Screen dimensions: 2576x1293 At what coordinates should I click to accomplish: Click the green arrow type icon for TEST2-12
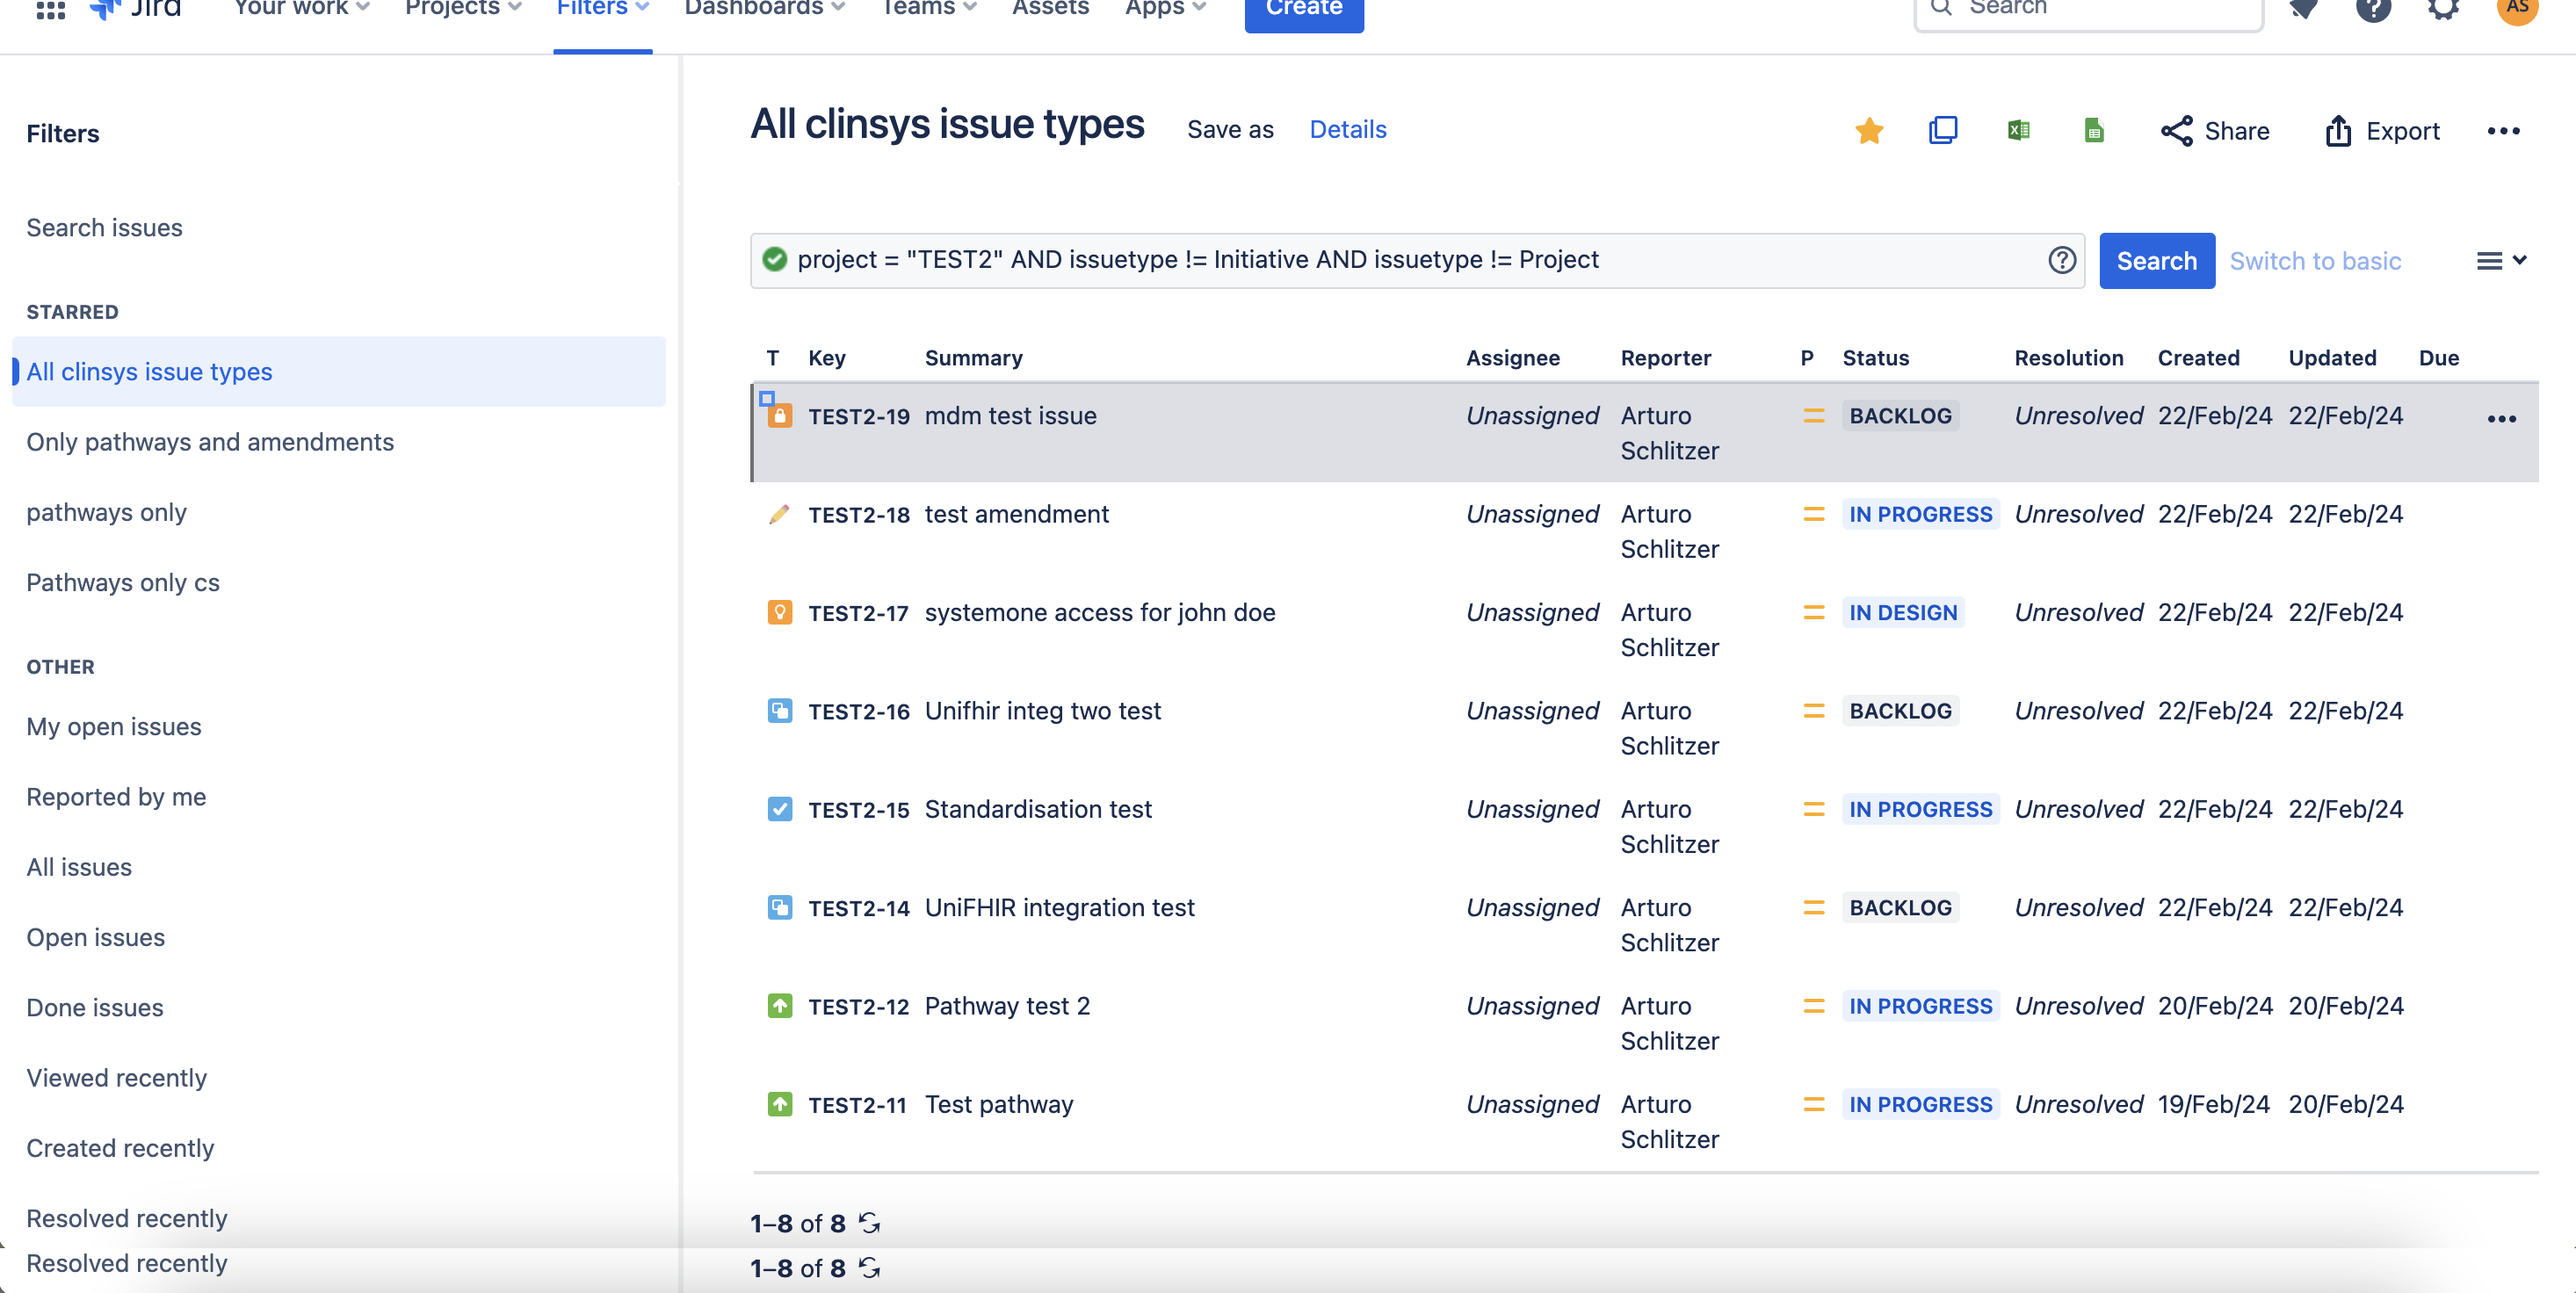click(x=779, y=1006)
